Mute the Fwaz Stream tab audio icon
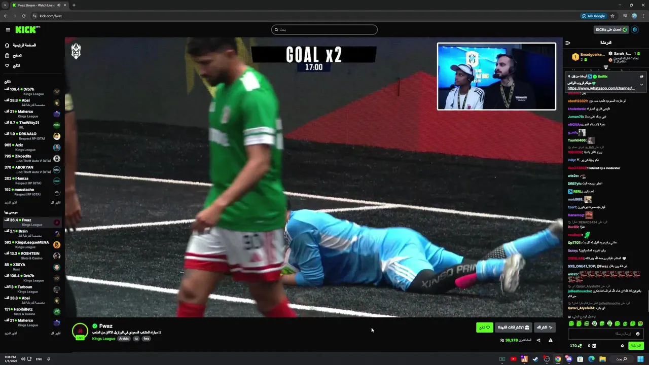 pyautogui.click(x=59, y=5)
